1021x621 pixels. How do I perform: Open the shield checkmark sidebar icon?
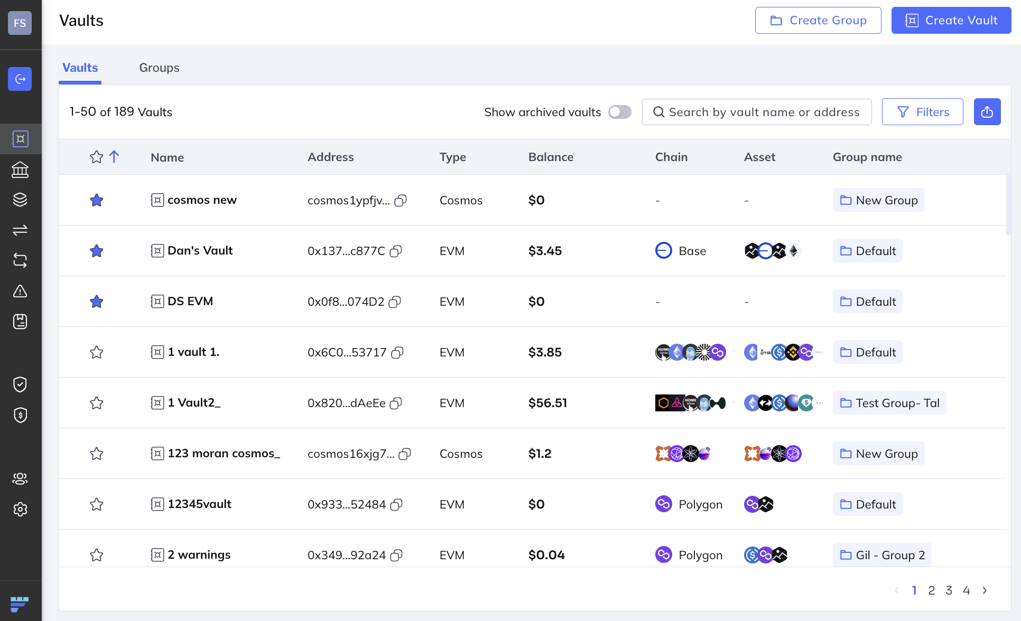pyautogui.click(x=20, y=384)
